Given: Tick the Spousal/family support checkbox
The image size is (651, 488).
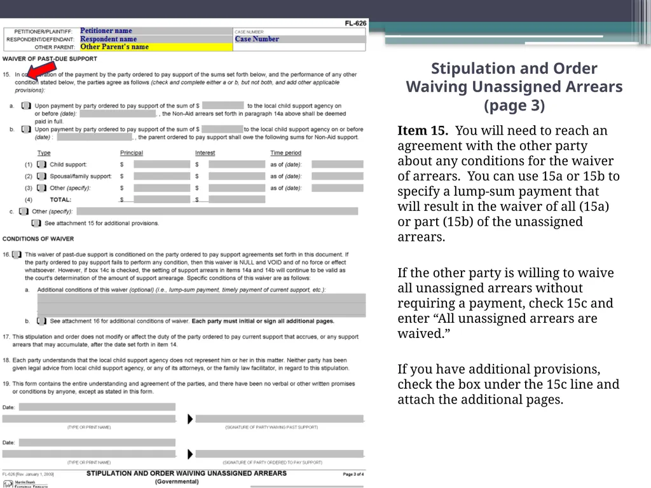Looking at the screenshot, I should coord(41,176).
